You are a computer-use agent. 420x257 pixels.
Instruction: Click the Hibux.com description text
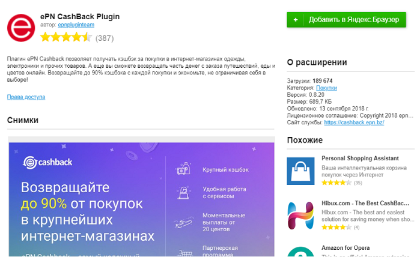click(368, 216)
